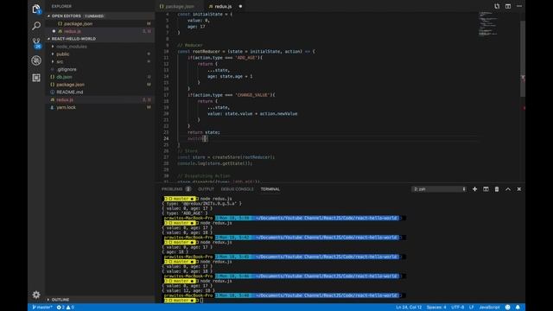
Task: Open the Debug view in activity bar
Action: (36, 60)
